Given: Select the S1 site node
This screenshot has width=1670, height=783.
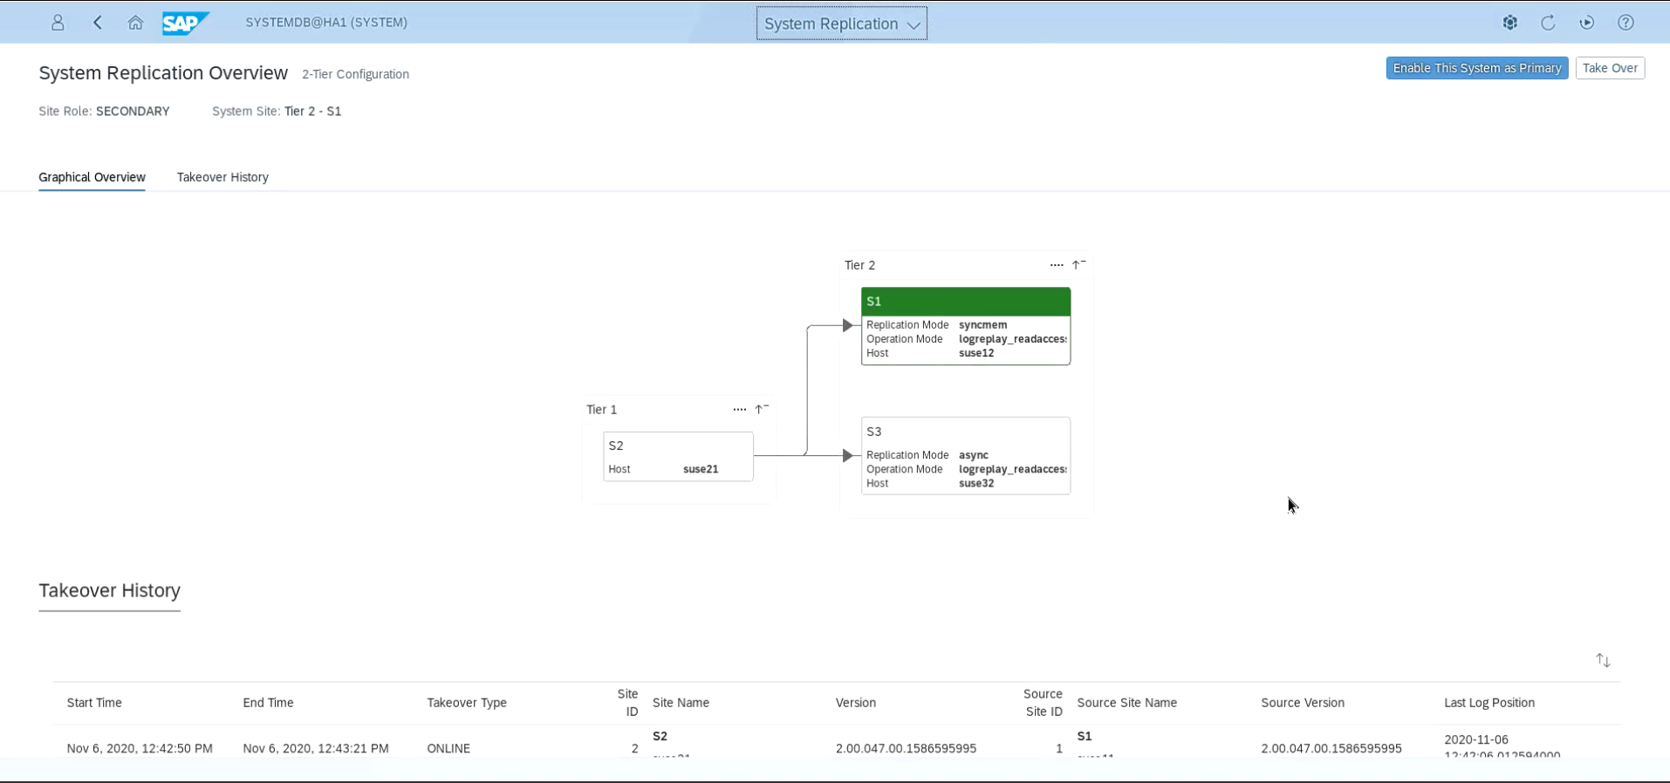Looking at the screenshot, I should [965, 302].
